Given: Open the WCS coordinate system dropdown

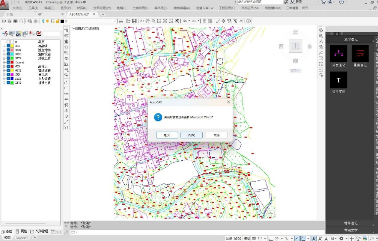Looking at the screenshot, I should point(295,70).
